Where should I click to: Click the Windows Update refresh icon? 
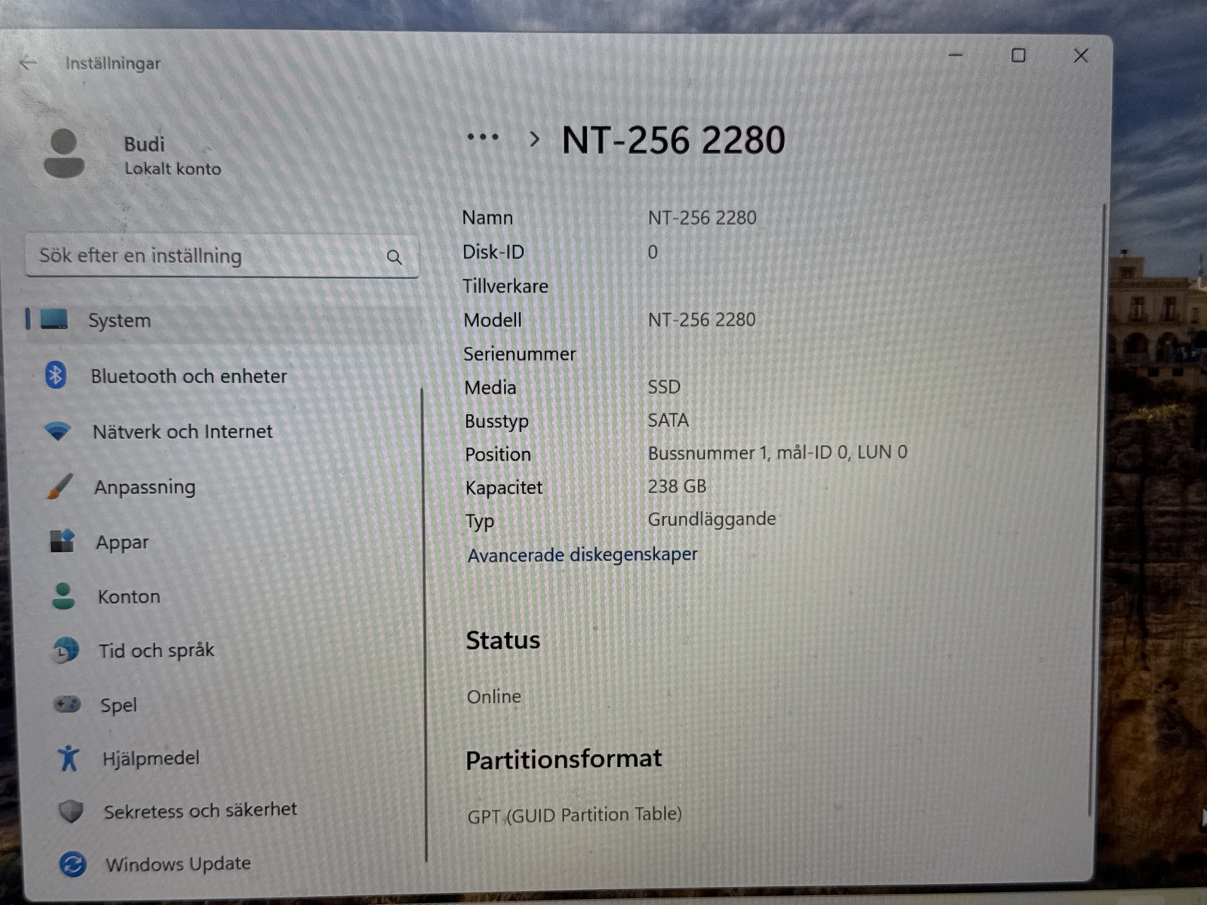click(72, 864)
